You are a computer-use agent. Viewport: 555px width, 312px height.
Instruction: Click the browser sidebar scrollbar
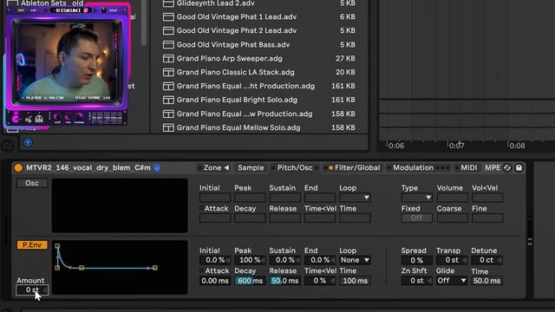click(x=144, y=23)
